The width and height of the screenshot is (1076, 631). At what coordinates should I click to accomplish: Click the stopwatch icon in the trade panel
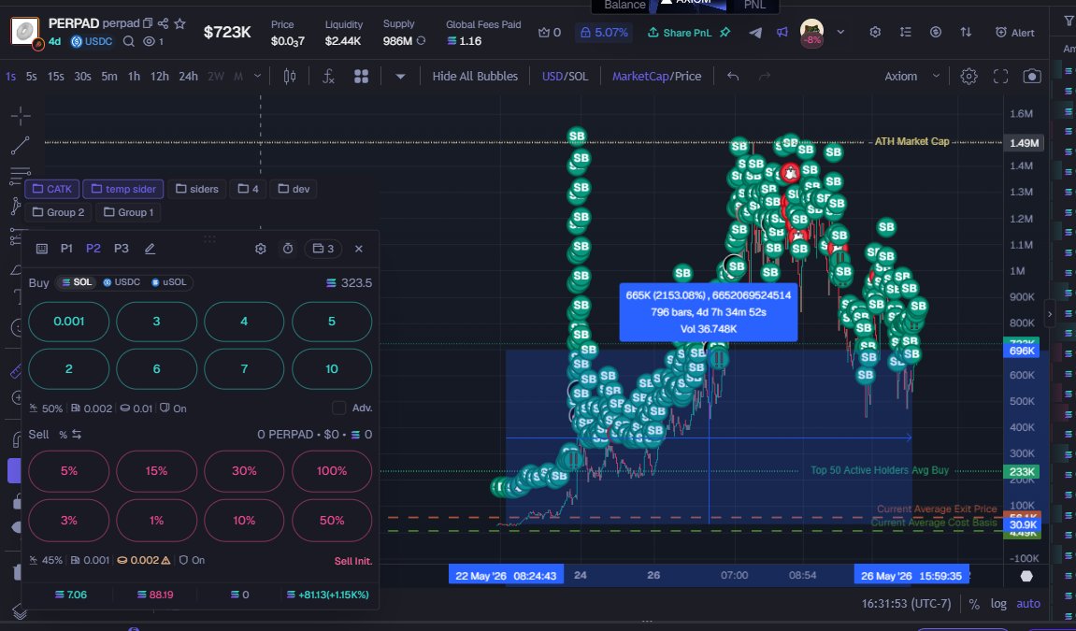point(288,249)
